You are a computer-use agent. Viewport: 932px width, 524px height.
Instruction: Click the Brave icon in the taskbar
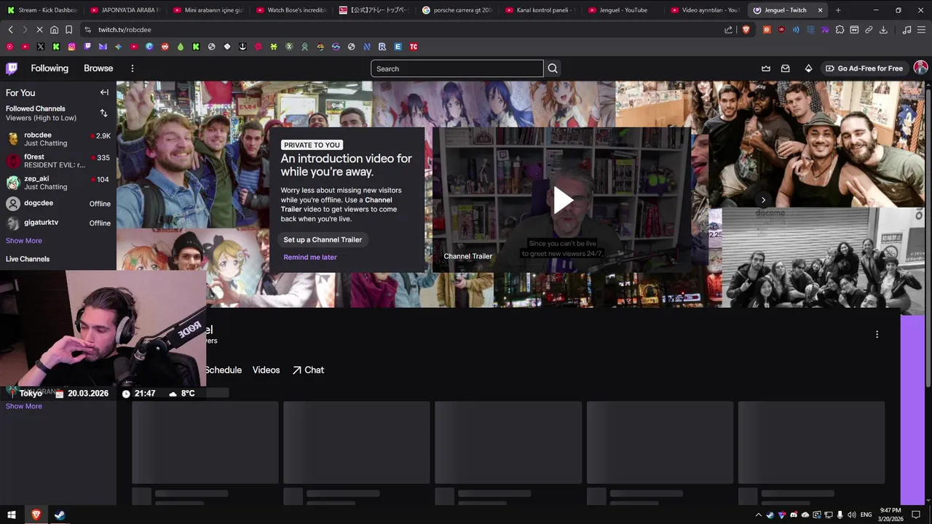36,515
